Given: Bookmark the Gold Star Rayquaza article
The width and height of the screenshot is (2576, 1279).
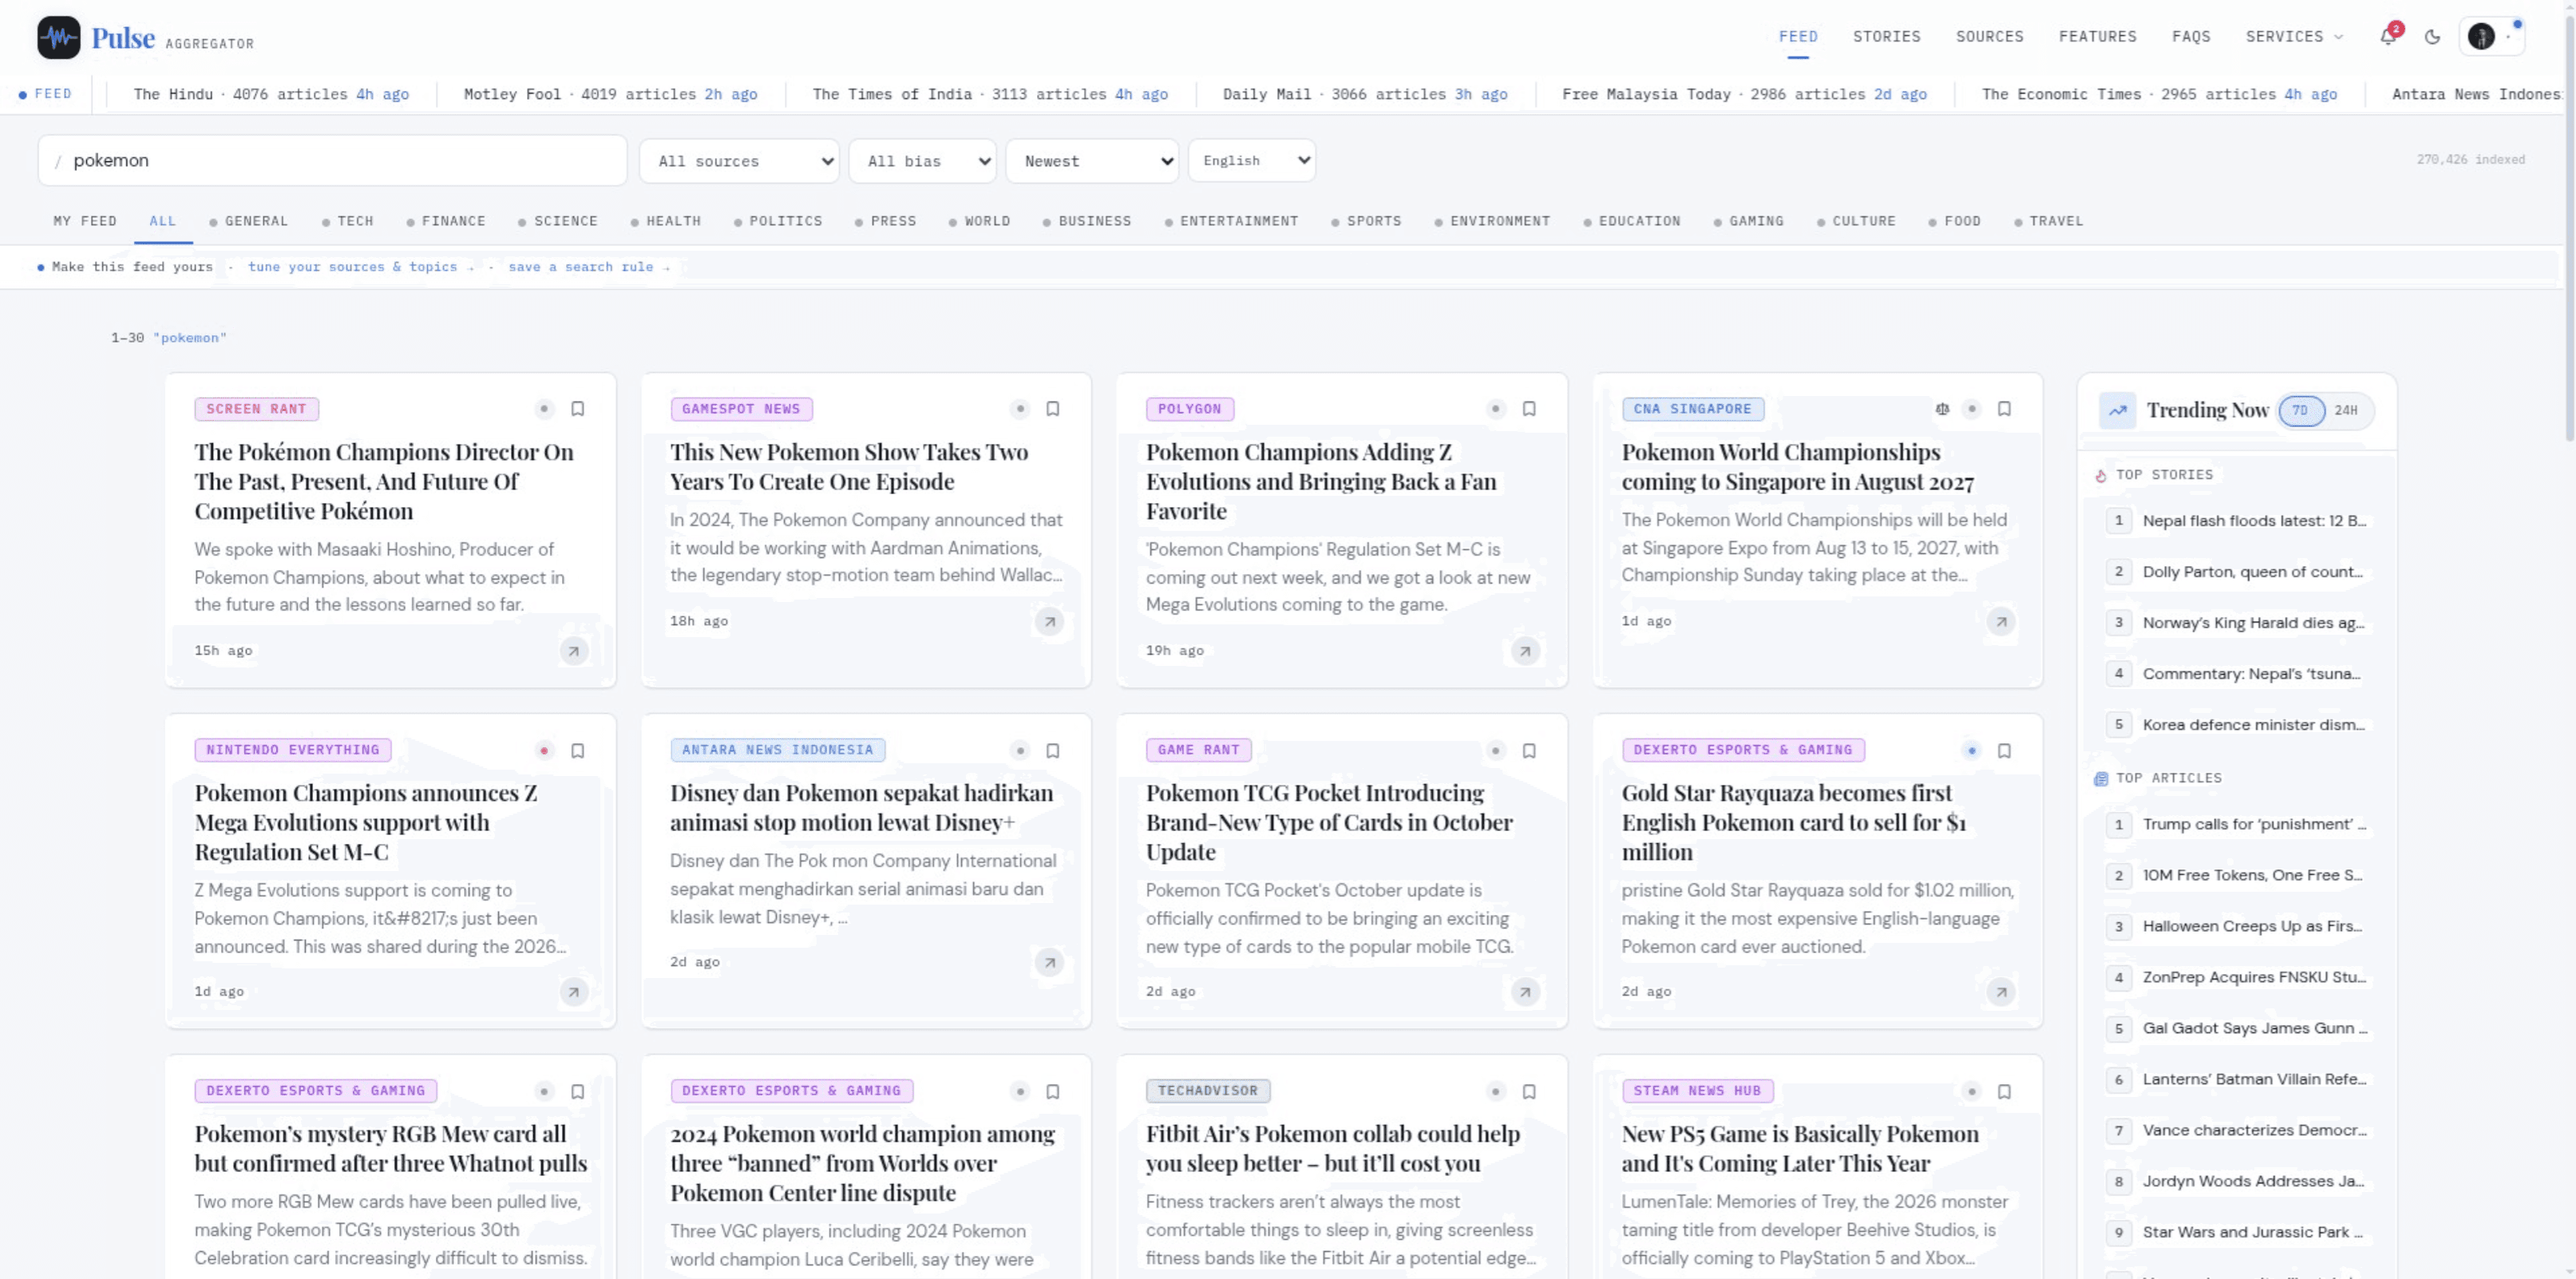Looking at the screenshot, I should pos(2004,751).
